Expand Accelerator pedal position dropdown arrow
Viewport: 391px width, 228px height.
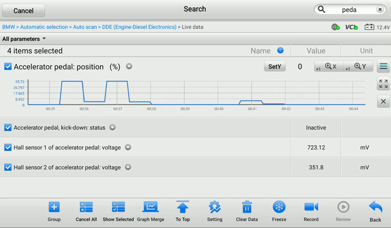pyautogui.click(x=129, y=67)
